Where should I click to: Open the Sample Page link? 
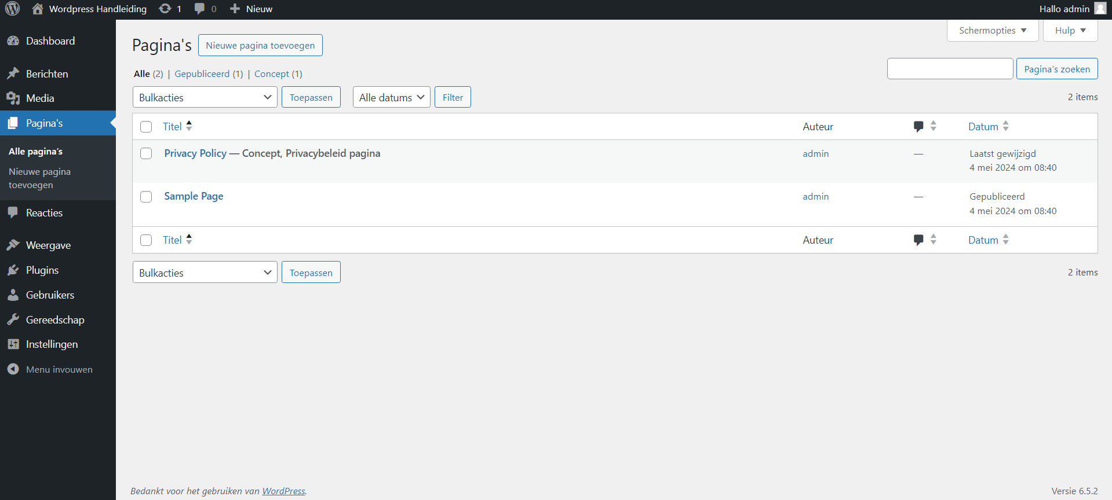[194, 196]
